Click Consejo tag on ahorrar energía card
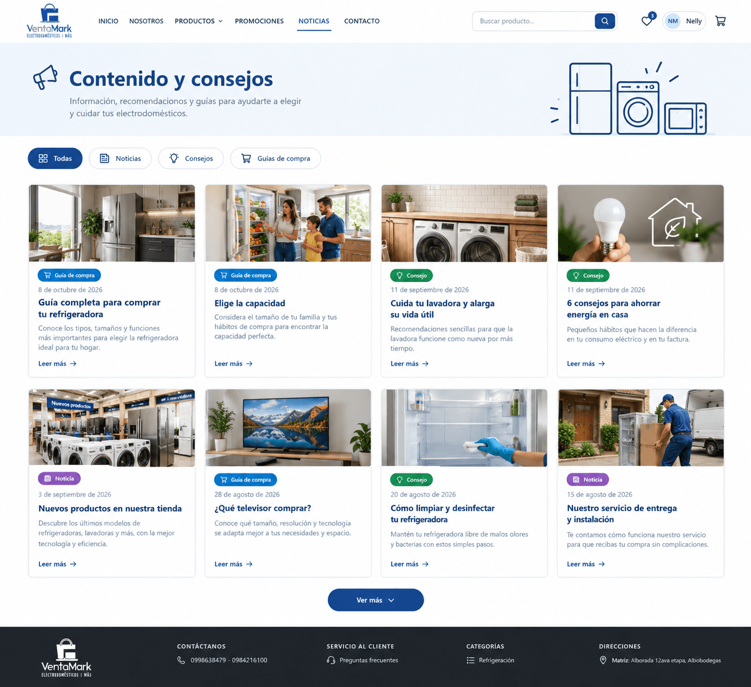 [x=588, y=276]
